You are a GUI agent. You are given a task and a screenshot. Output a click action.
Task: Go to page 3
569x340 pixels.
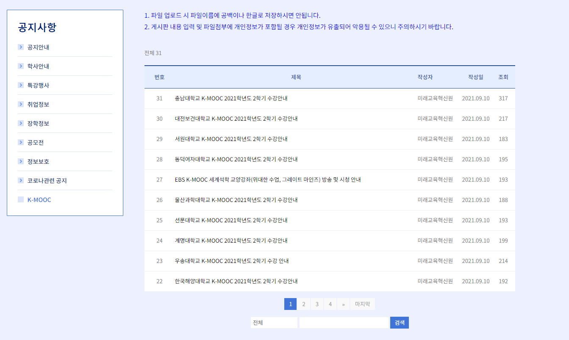click(x=317, y=304)
